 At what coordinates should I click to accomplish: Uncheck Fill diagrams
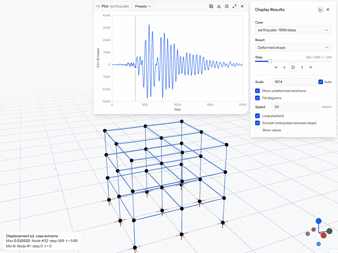(257, 98)
